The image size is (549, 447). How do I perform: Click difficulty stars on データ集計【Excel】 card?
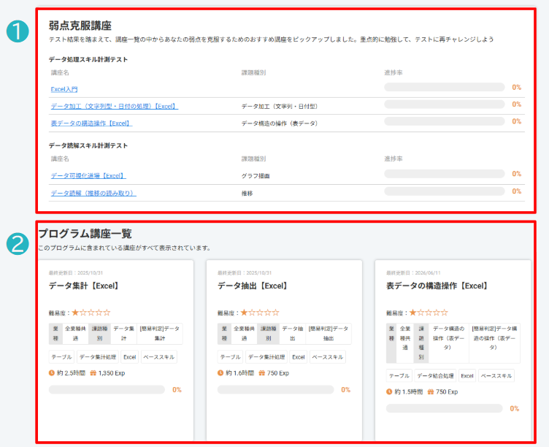(x=91, y=313)
